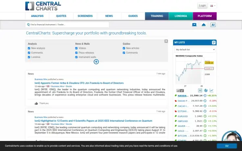Click the Stocks tag in first news
This screenshot has height=151, width=242.
69,87
